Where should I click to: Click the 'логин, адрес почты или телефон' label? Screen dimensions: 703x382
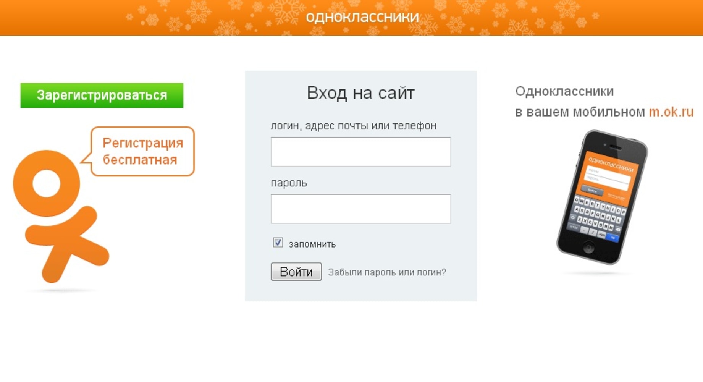point(353,126)
